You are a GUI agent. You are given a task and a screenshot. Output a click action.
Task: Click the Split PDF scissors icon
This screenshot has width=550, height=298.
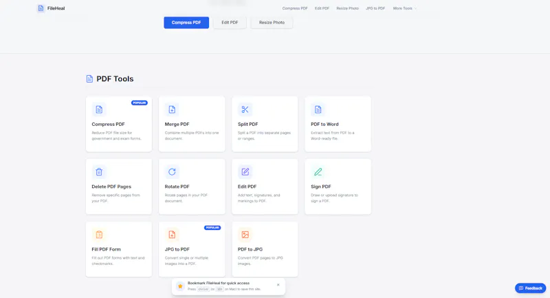coord(245,109)
